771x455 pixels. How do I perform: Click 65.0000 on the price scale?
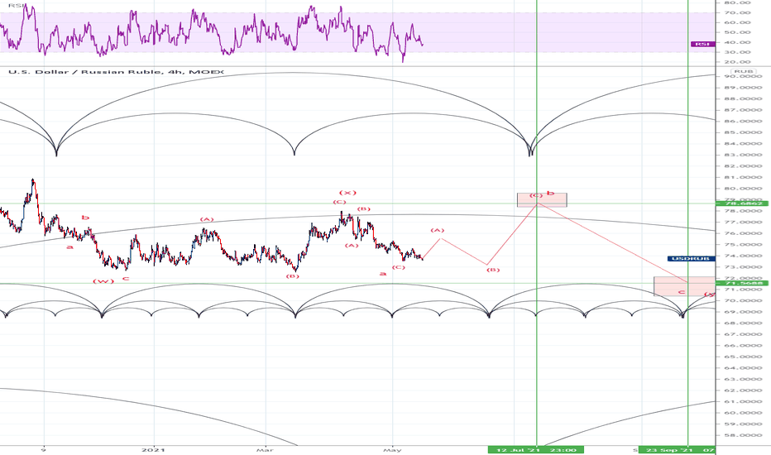click(x=743, y=357)
